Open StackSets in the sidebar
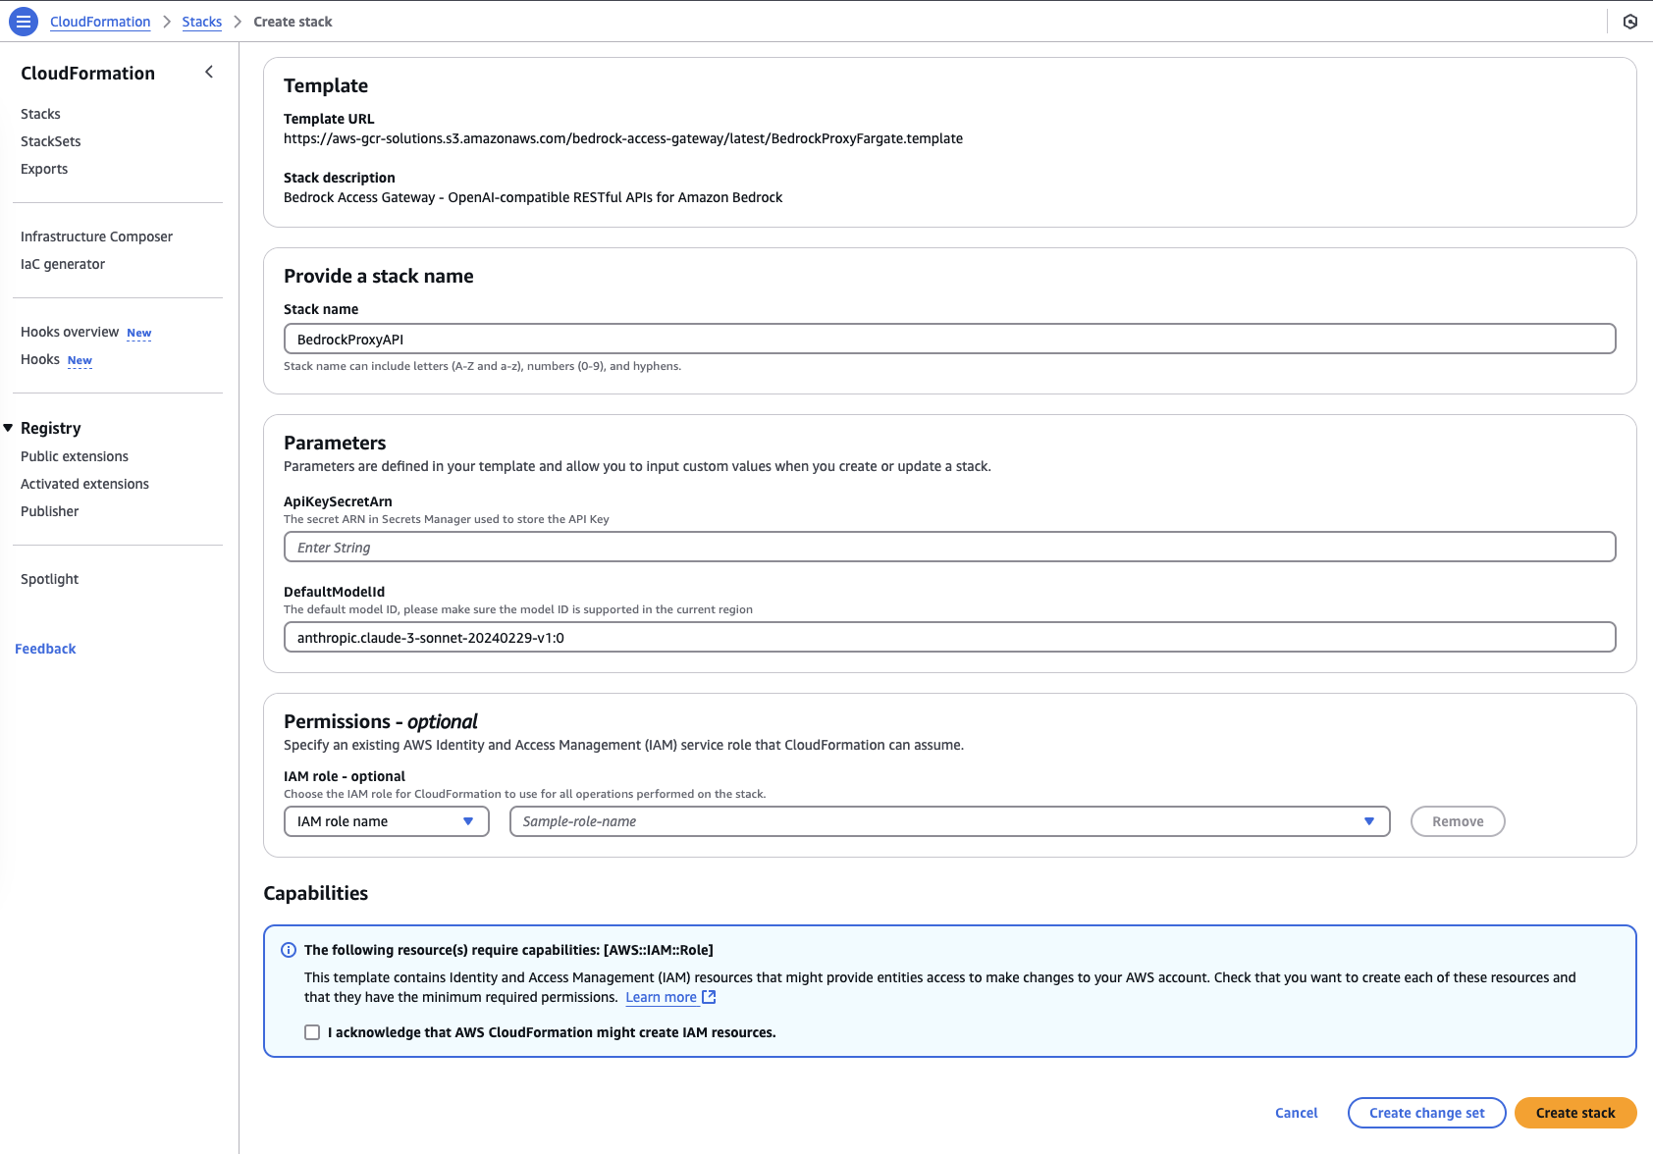Image resolution: width=1653 pixels, height=1154 pixels. pyautogui.click(x=51, y=141)
